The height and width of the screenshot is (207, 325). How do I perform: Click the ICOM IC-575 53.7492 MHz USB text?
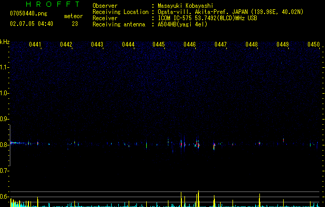207,18
